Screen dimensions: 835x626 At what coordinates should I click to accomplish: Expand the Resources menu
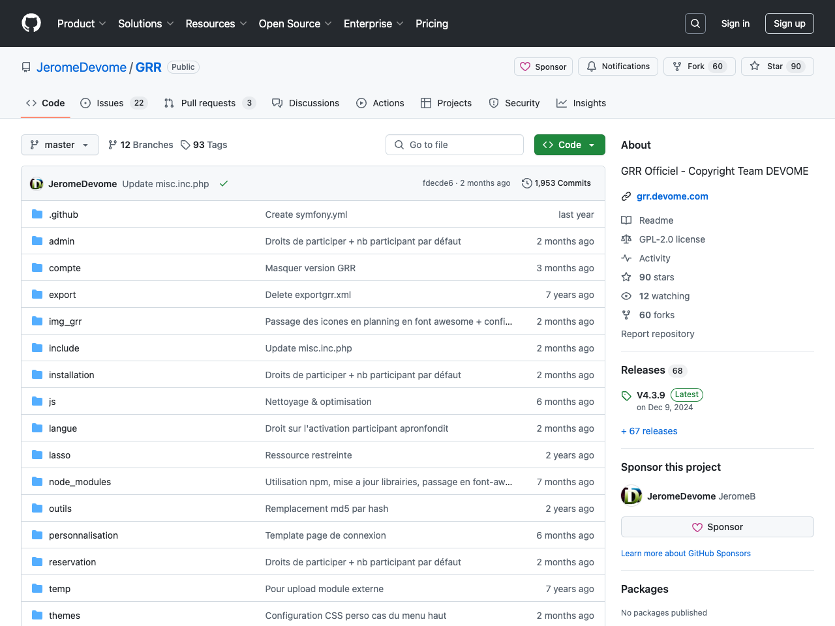point(216,23)
